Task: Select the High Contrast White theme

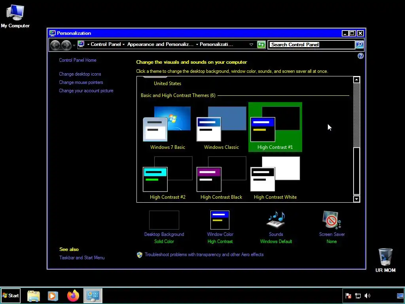Action: [275, 177]
